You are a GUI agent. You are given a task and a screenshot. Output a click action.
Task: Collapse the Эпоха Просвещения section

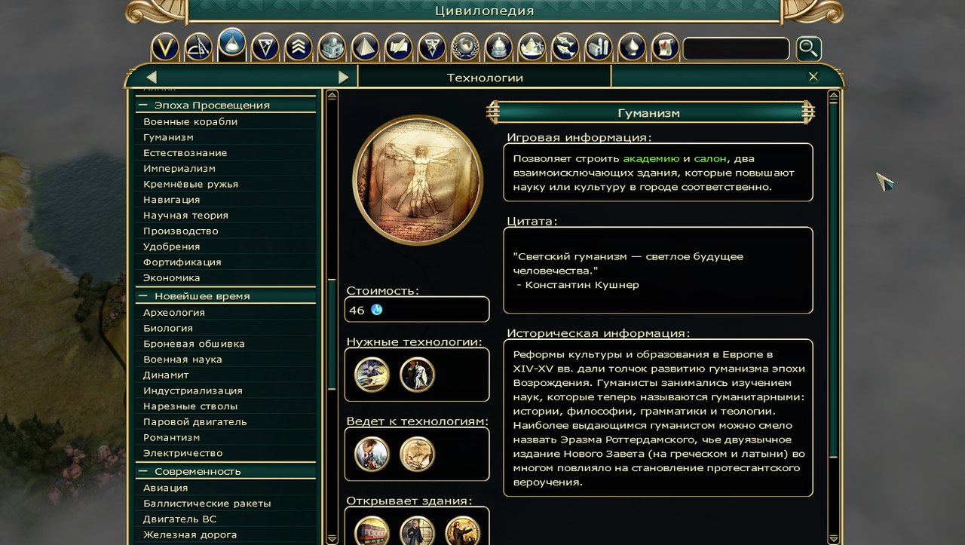(142, 106)
